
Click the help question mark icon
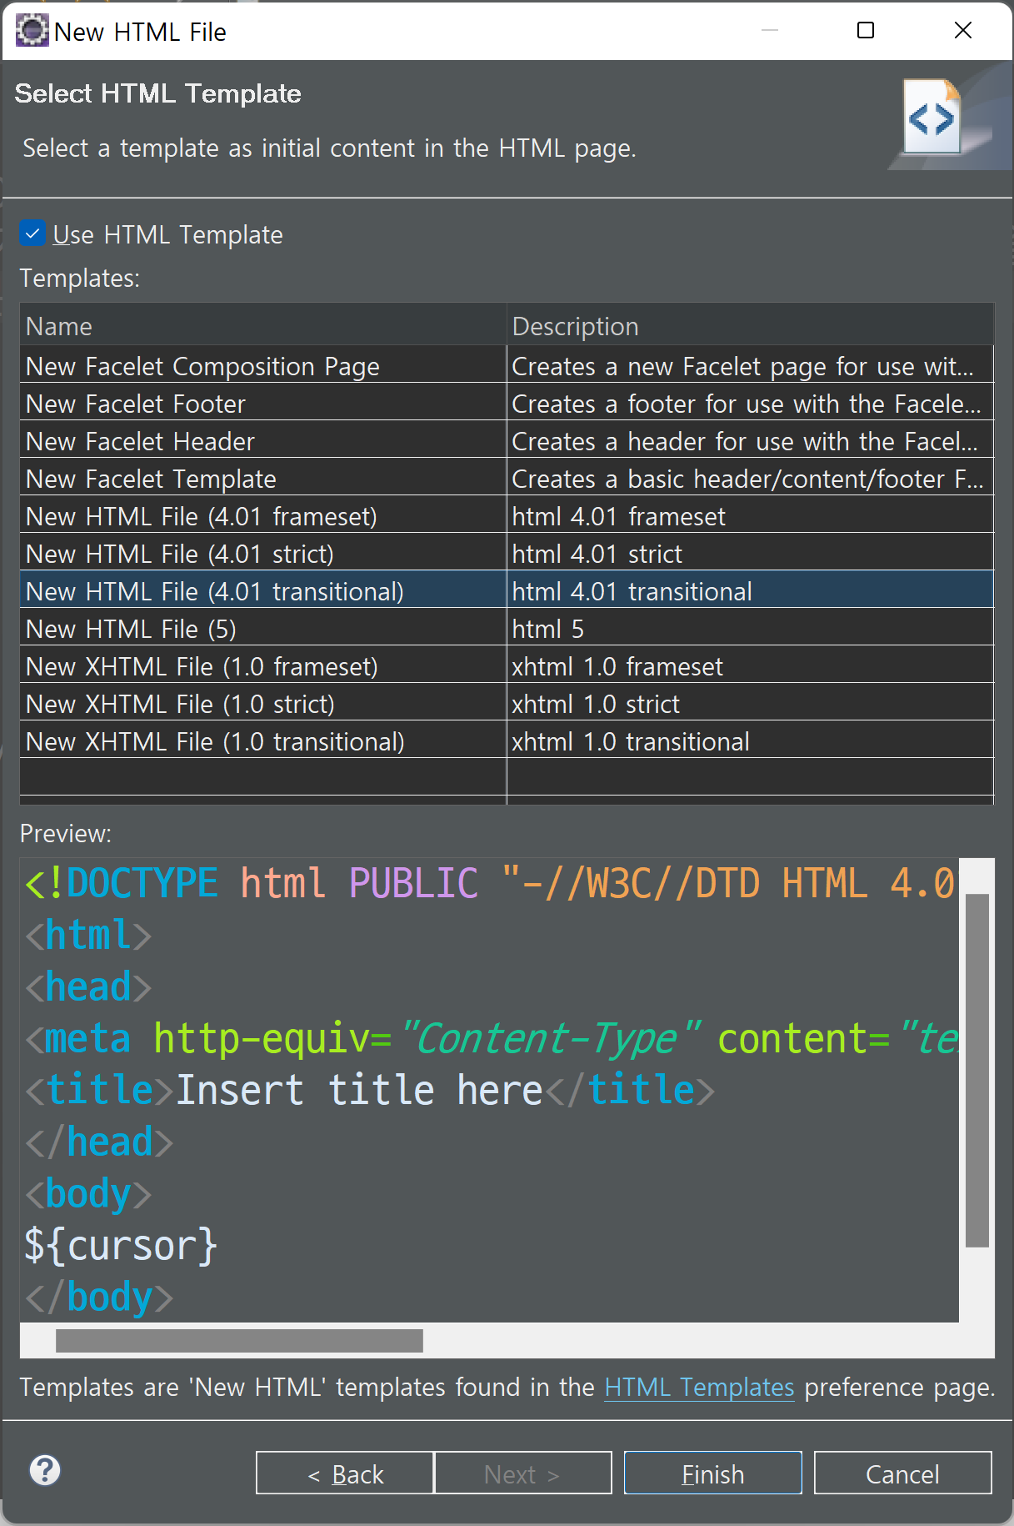[x=45, y=1470]
